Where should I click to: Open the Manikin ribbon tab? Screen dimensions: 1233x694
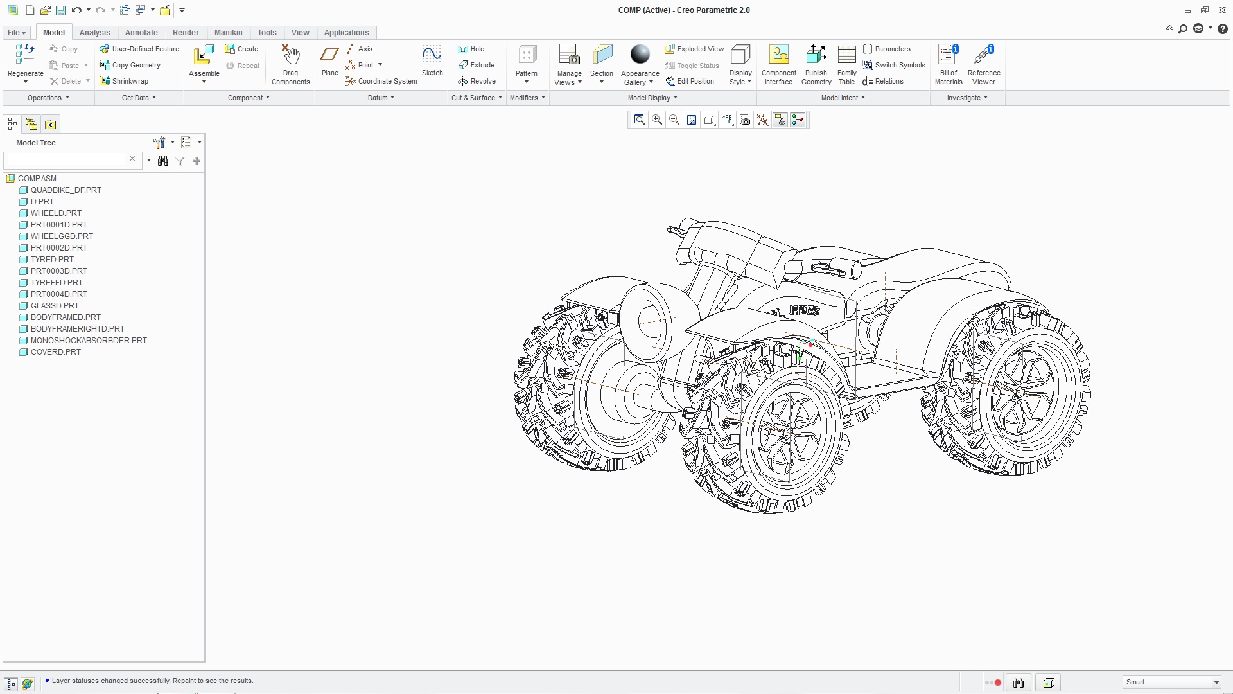tap(228, 33)
